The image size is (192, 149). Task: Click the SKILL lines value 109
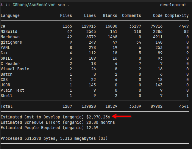coord(92,58)
